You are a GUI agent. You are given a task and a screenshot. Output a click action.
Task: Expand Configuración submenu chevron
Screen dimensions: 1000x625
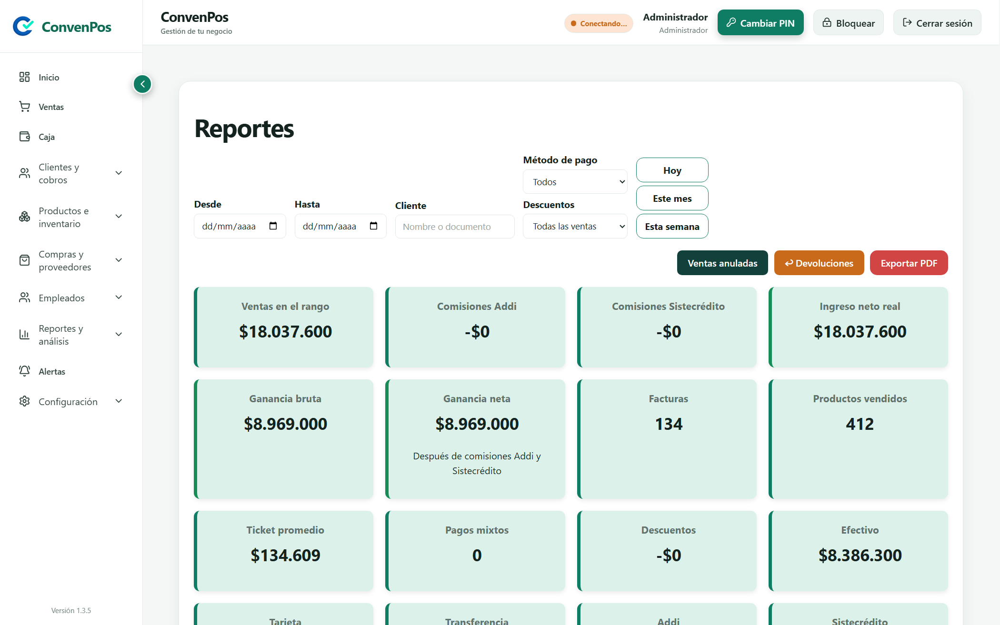point(119,401)
